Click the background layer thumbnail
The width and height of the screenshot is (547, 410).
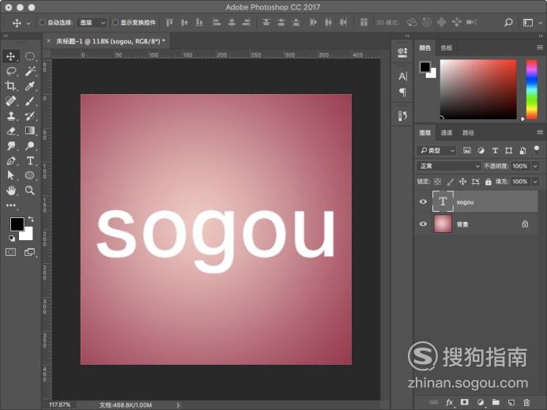click(443, 224)
